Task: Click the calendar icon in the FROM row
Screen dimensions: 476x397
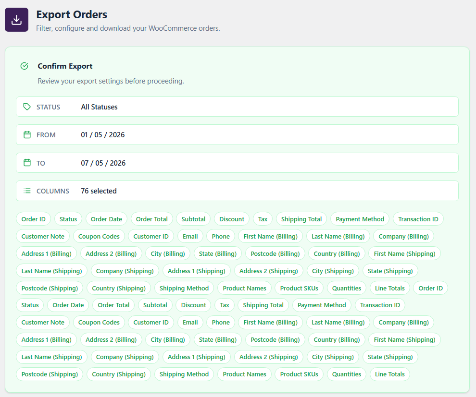Action: 27,134
